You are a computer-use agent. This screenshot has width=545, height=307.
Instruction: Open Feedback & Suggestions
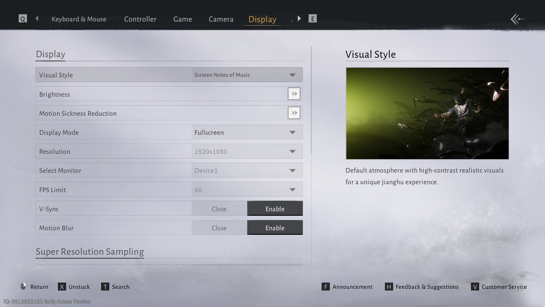[427, 287]
